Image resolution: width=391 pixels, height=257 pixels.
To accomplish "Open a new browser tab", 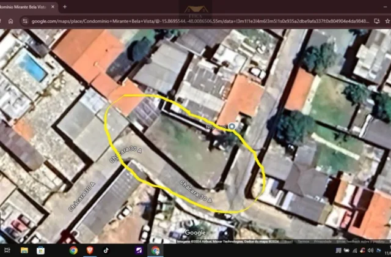I will 65,7.
